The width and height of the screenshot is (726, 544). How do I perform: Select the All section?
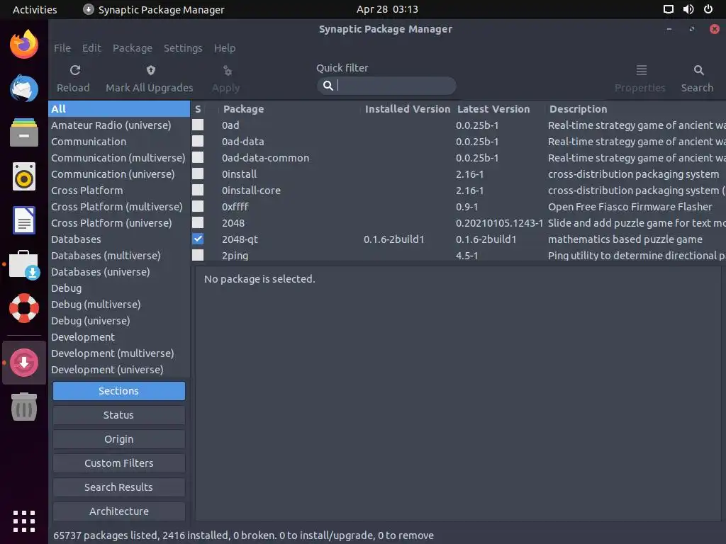click(x=119, y=108)
